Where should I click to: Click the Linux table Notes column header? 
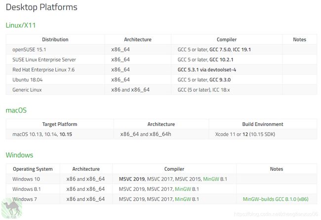pos(299,39)
